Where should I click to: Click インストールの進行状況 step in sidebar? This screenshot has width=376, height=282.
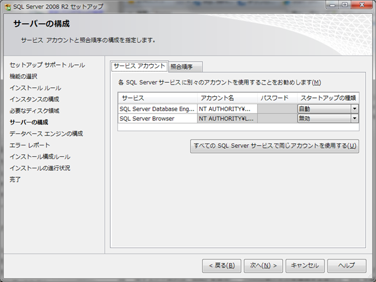[x=40, y=168]
